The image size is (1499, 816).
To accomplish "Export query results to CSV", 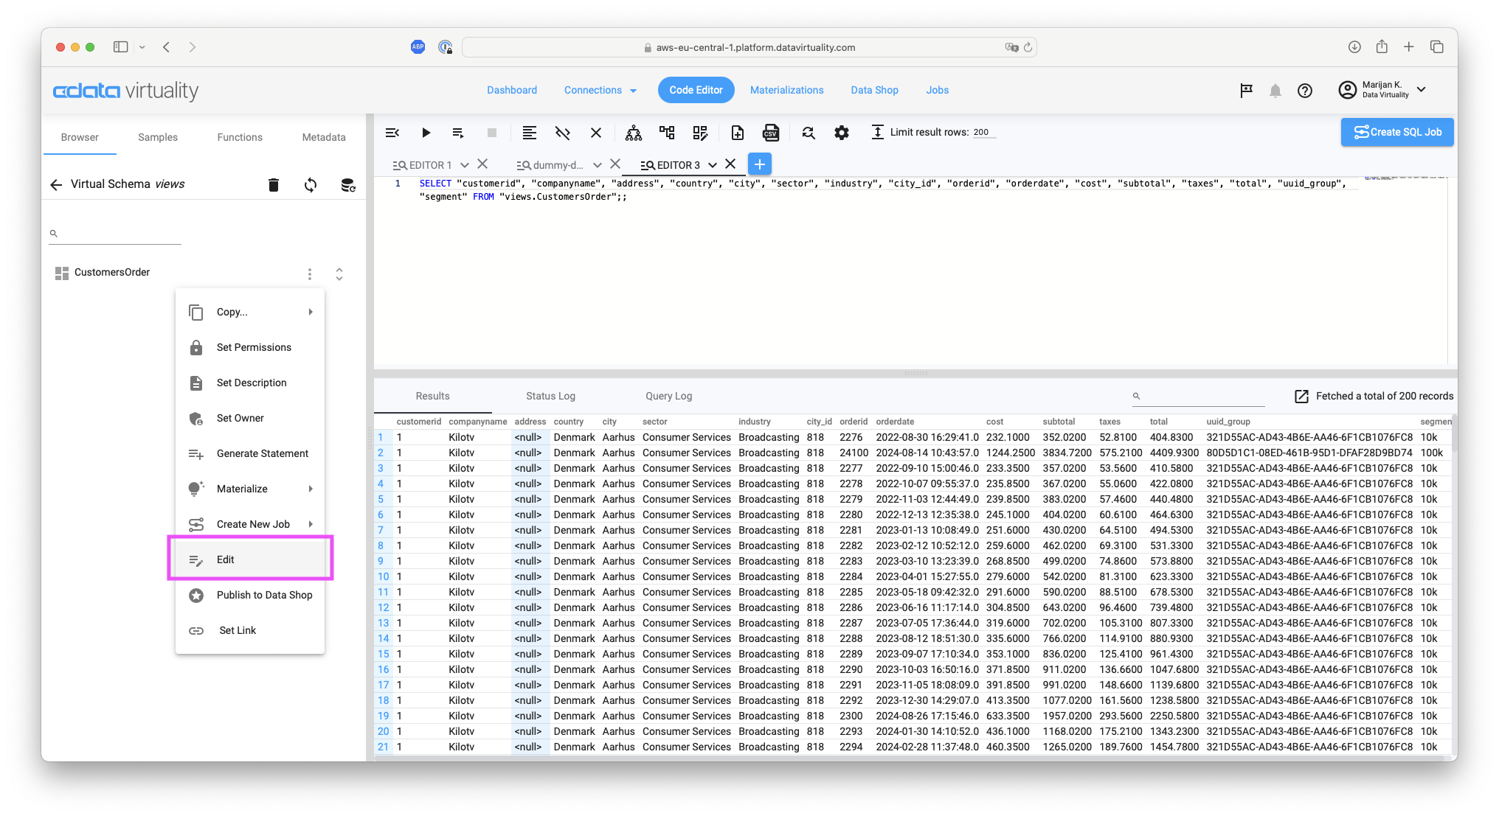I will point(771,133).
